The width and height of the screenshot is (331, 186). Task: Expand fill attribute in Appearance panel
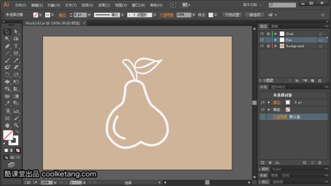(x=269, y=110)
